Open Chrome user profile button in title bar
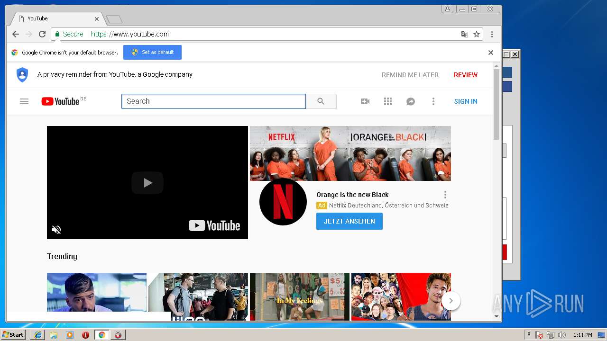The image size is (607, 341). coord(447,9)
